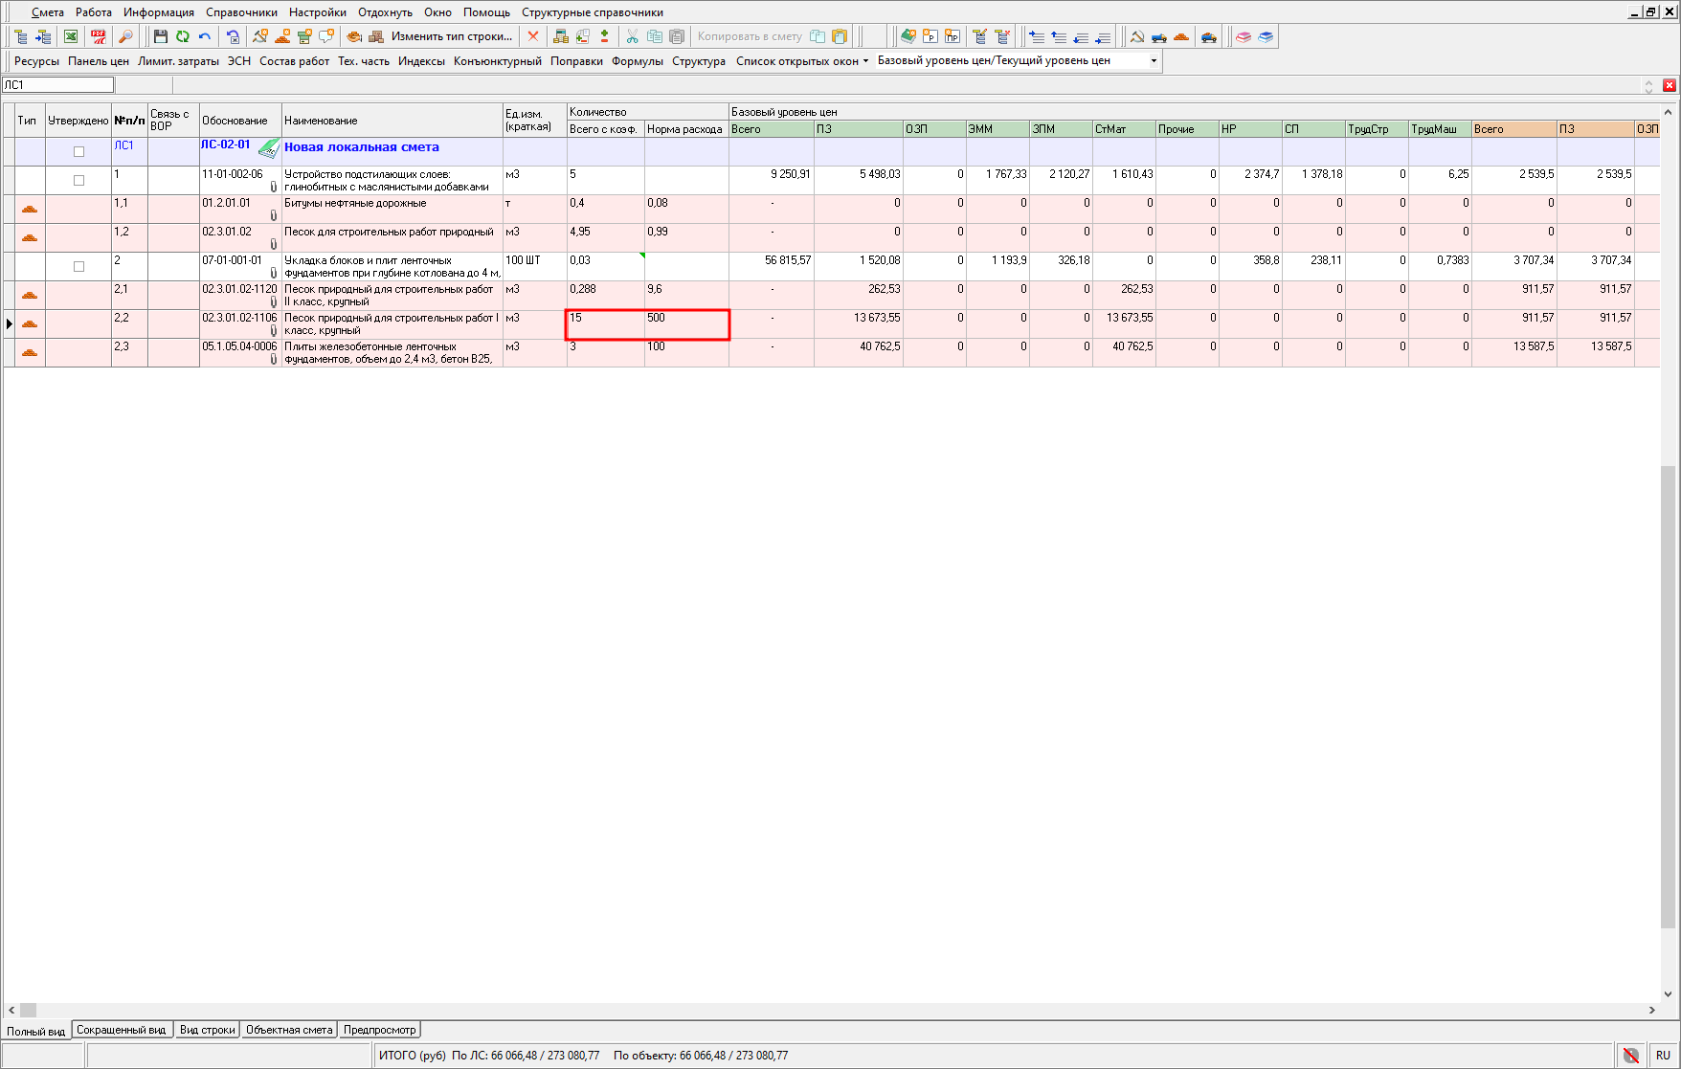
Task: Click the PDF export icon
Action: (99, 36)
